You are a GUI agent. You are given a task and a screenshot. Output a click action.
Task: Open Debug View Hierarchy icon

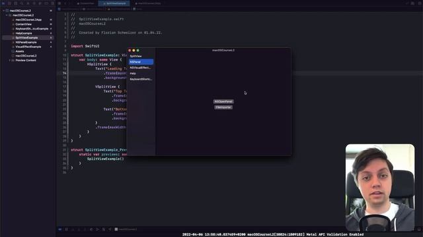coord(91,229)
